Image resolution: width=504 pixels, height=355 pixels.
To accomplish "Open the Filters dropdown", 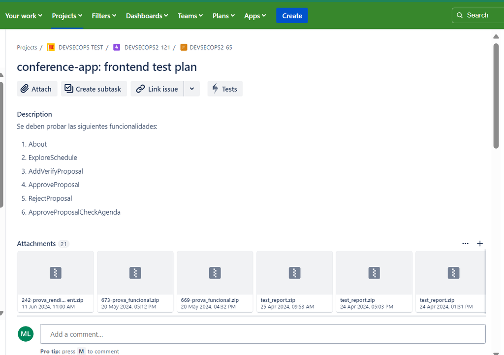I will [x=104, y=16].
